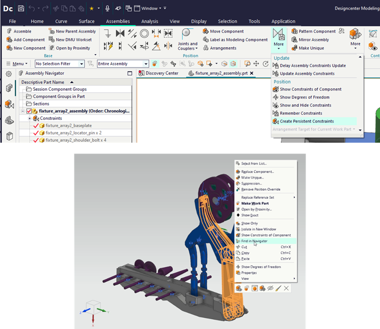Viewport: 380px width, 329px height.
Task: Toggle Delay Assembly Constraints Update
Action: coord(309,66)
